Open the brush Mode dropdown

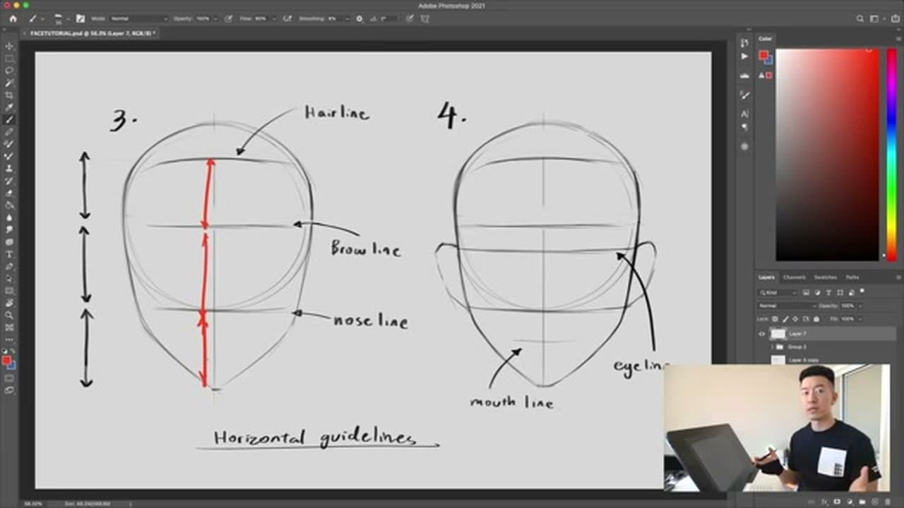point(140,18)
